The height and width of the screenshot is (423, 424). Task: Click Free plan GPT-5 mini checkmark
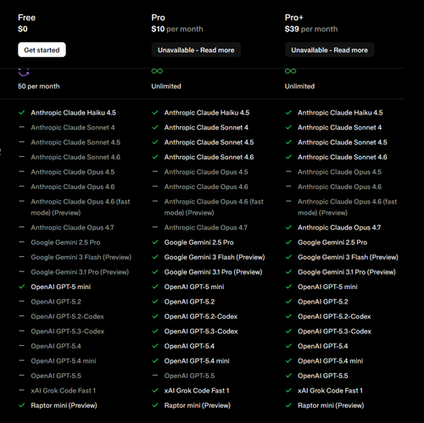click(x=22, y=287)
